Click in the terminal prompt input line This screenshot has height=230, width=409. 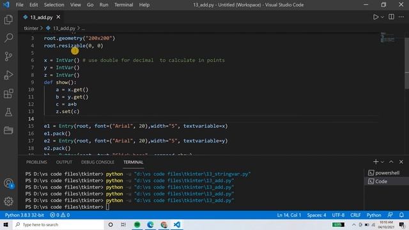point(107,207)
